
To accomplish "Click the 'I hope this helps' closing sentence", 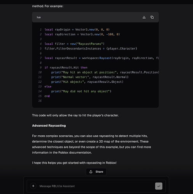I will point(74,163).
